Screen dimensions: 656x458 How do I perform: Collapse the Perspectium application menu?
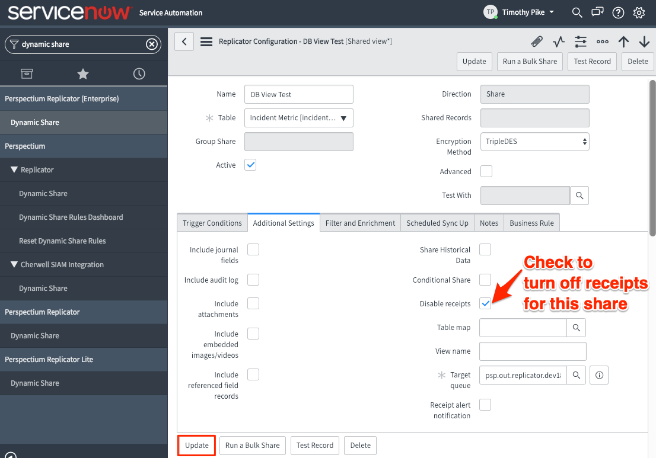coord(84,146)
